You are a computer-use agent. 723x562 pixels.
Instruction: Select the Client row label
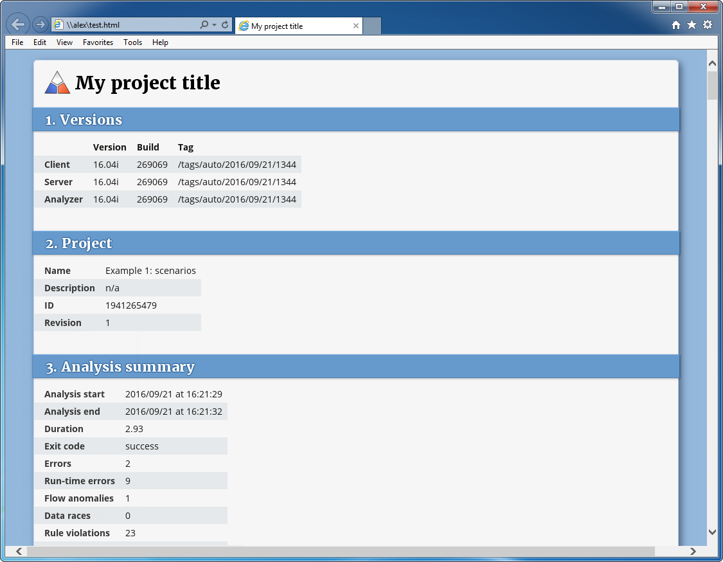57,165
